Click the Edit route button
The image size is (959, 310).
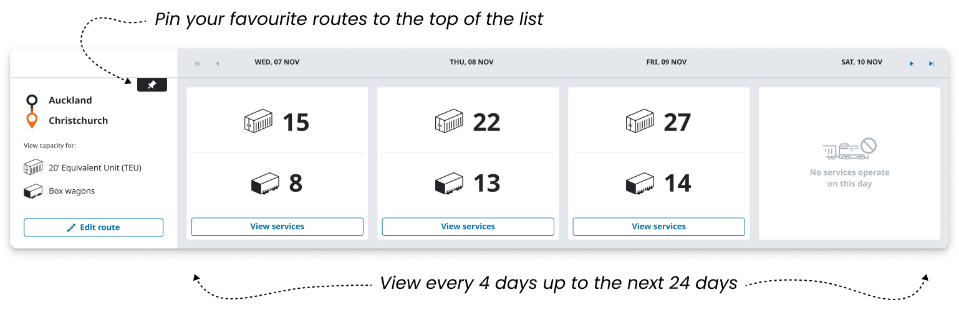94,227
